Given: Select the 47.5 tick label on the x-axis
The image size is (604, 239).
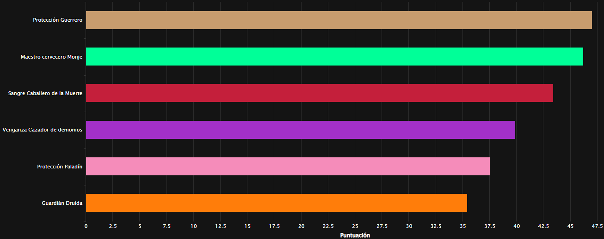Looking at the screenshot, I should 597,226.
